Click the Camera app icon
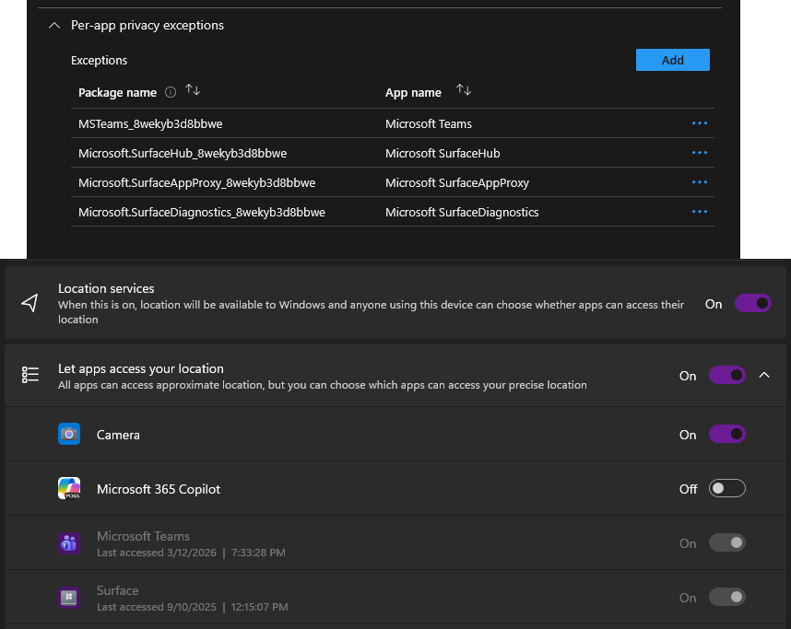791x629 pixels. [69, 435]
